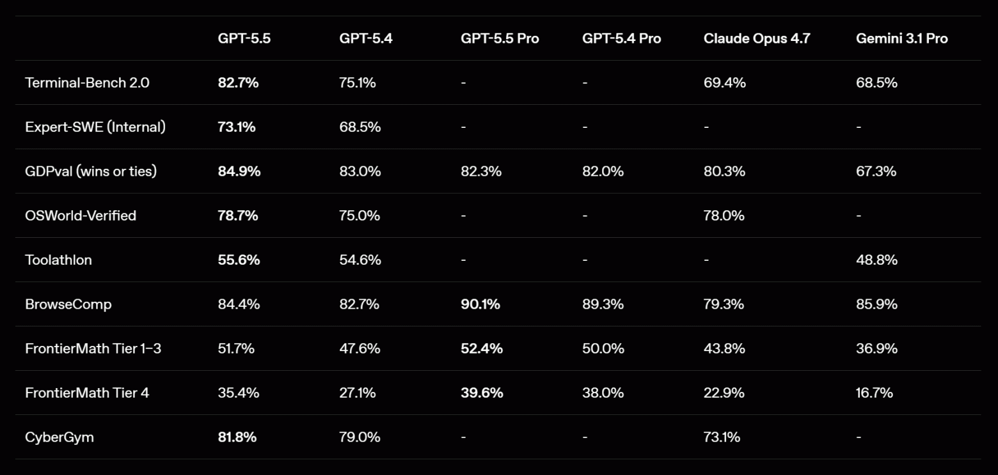Image resolution: width=998 pixels, height=475 pixels.
Task: Click the Toolathlon row label
Action: click(58, 260)
